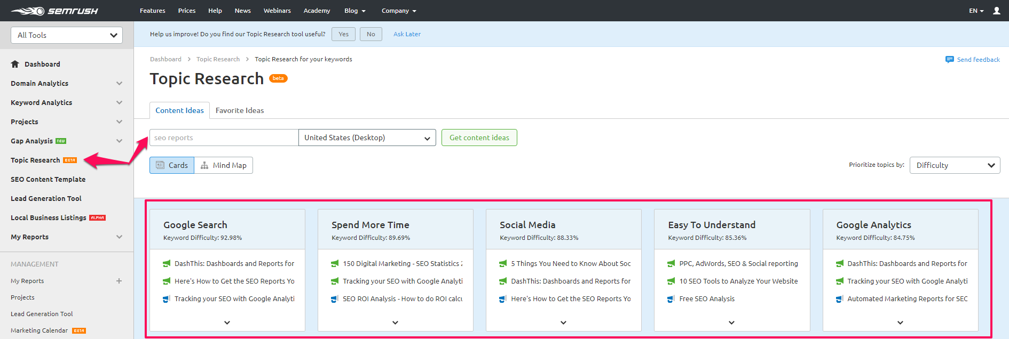Viewport: 1009px width, 339px height.
Task: Click the Send feedback link
Action: click(978, 60)
